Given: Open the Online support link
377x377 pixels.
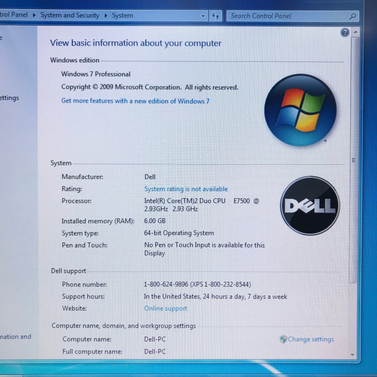Looking at the screenshot, I should coord(165,308).
